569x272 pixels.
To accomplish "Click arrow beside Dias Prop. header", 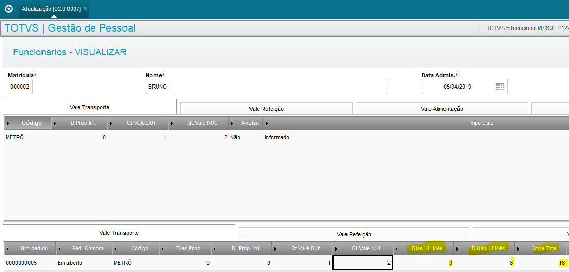I will point(162,249).
